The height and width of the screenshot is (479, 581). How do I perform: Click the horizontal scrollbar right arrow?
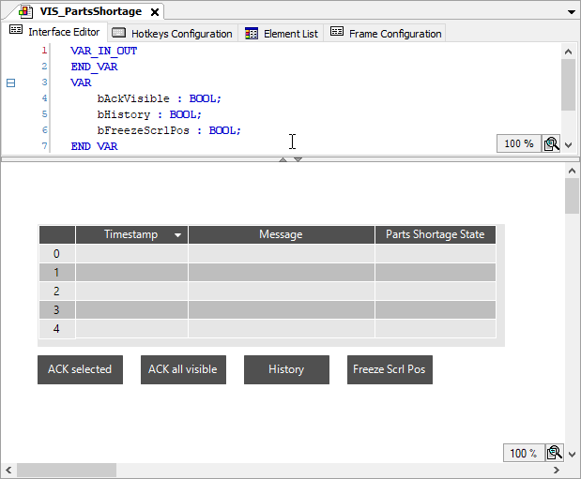[557, 471]
